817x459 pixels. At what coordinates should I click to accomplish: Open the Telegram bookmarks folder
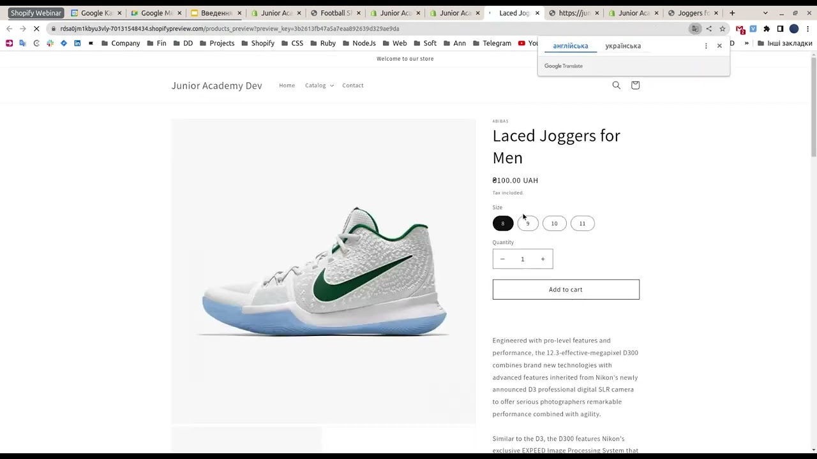coord(491,43)
